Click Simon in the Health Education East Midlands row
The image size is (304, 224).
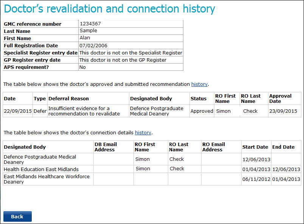[143, 168]
